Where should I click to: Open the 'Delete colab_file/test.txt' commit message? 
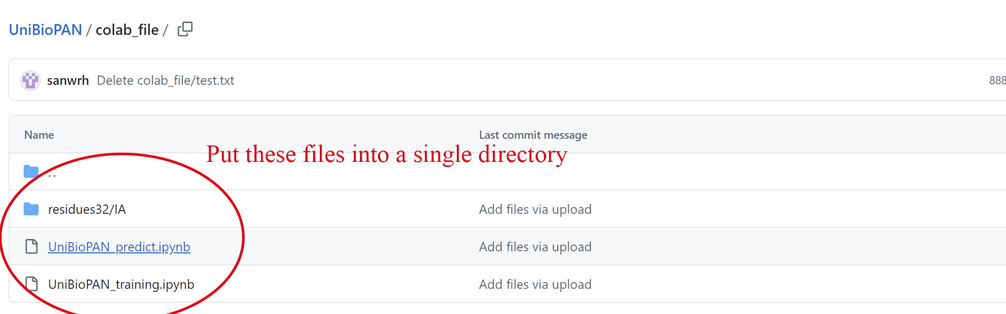pyautogui.click(x=165, y=81)
